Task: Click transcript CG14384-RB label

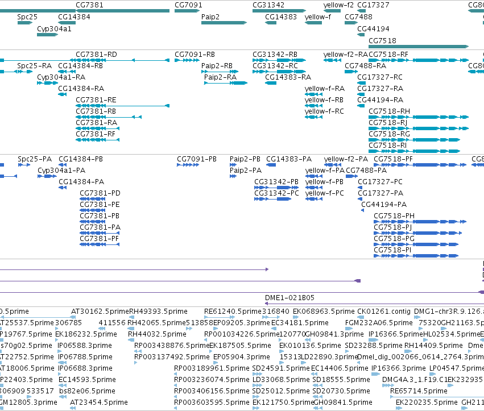Action: [80, 66]
